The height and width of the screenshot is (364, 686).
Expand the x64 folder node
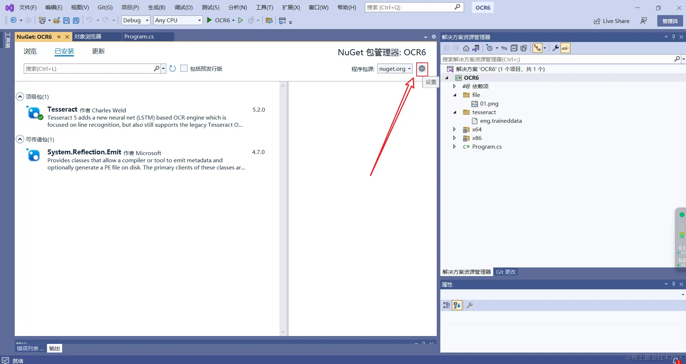[x=454, y=129]
